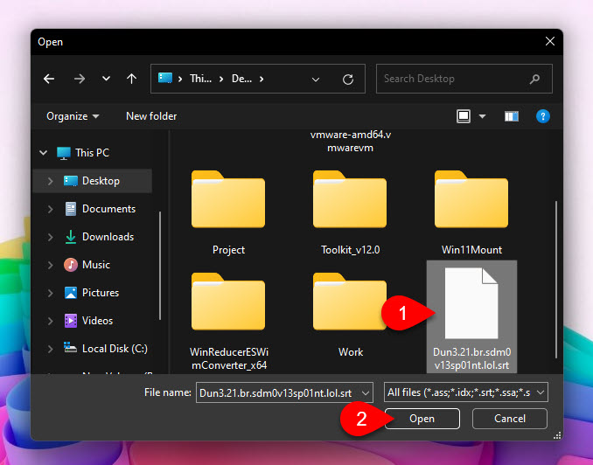Expand the address bar history dropdown

[316, 79]
